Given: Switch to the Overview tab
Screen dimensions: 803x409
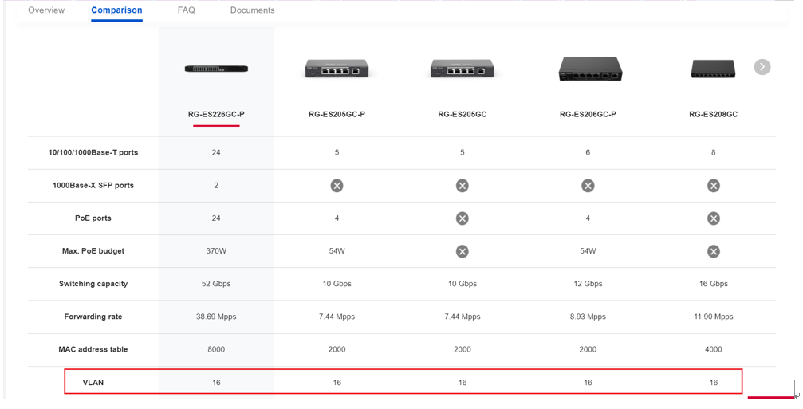Looking at the screenshot, I should 46,10.
